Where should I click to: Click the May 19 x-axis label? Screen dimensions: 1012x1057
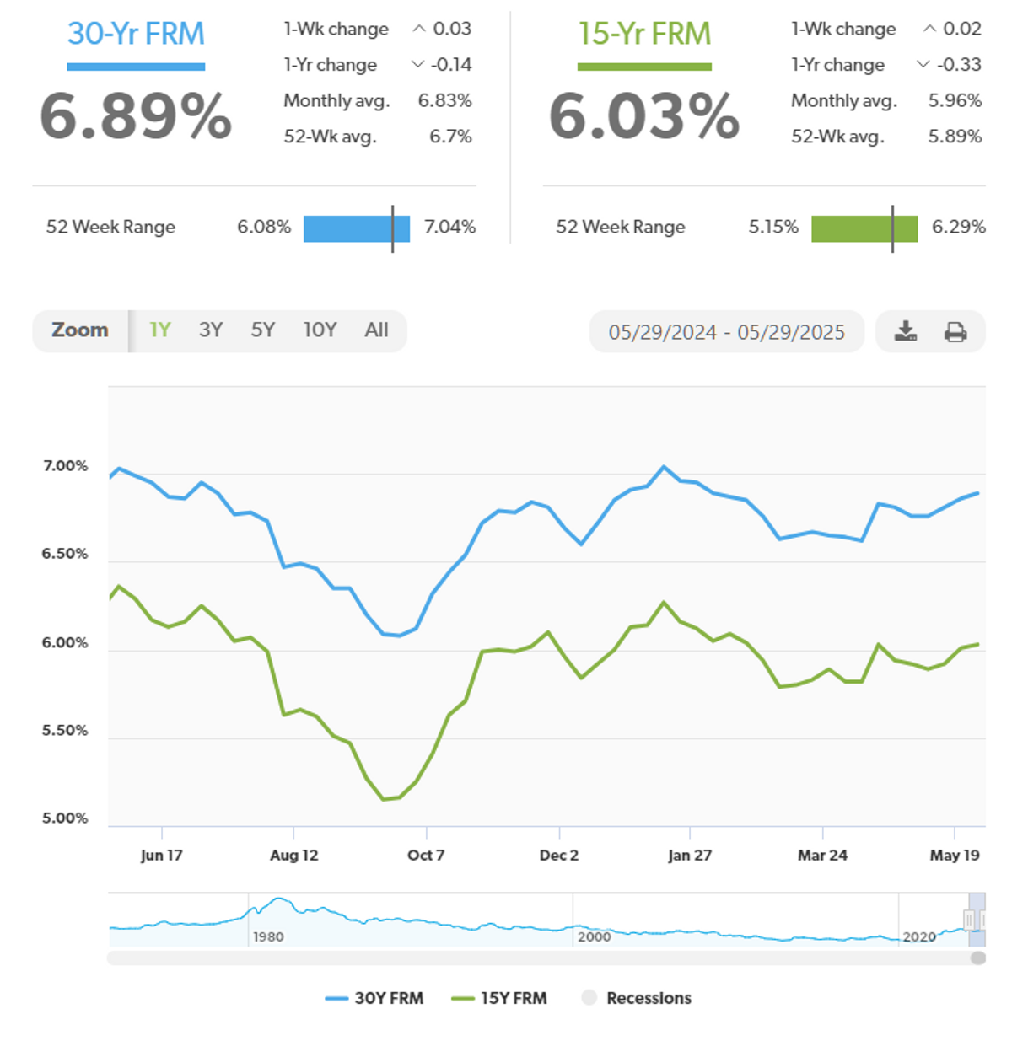click(955, 855)
